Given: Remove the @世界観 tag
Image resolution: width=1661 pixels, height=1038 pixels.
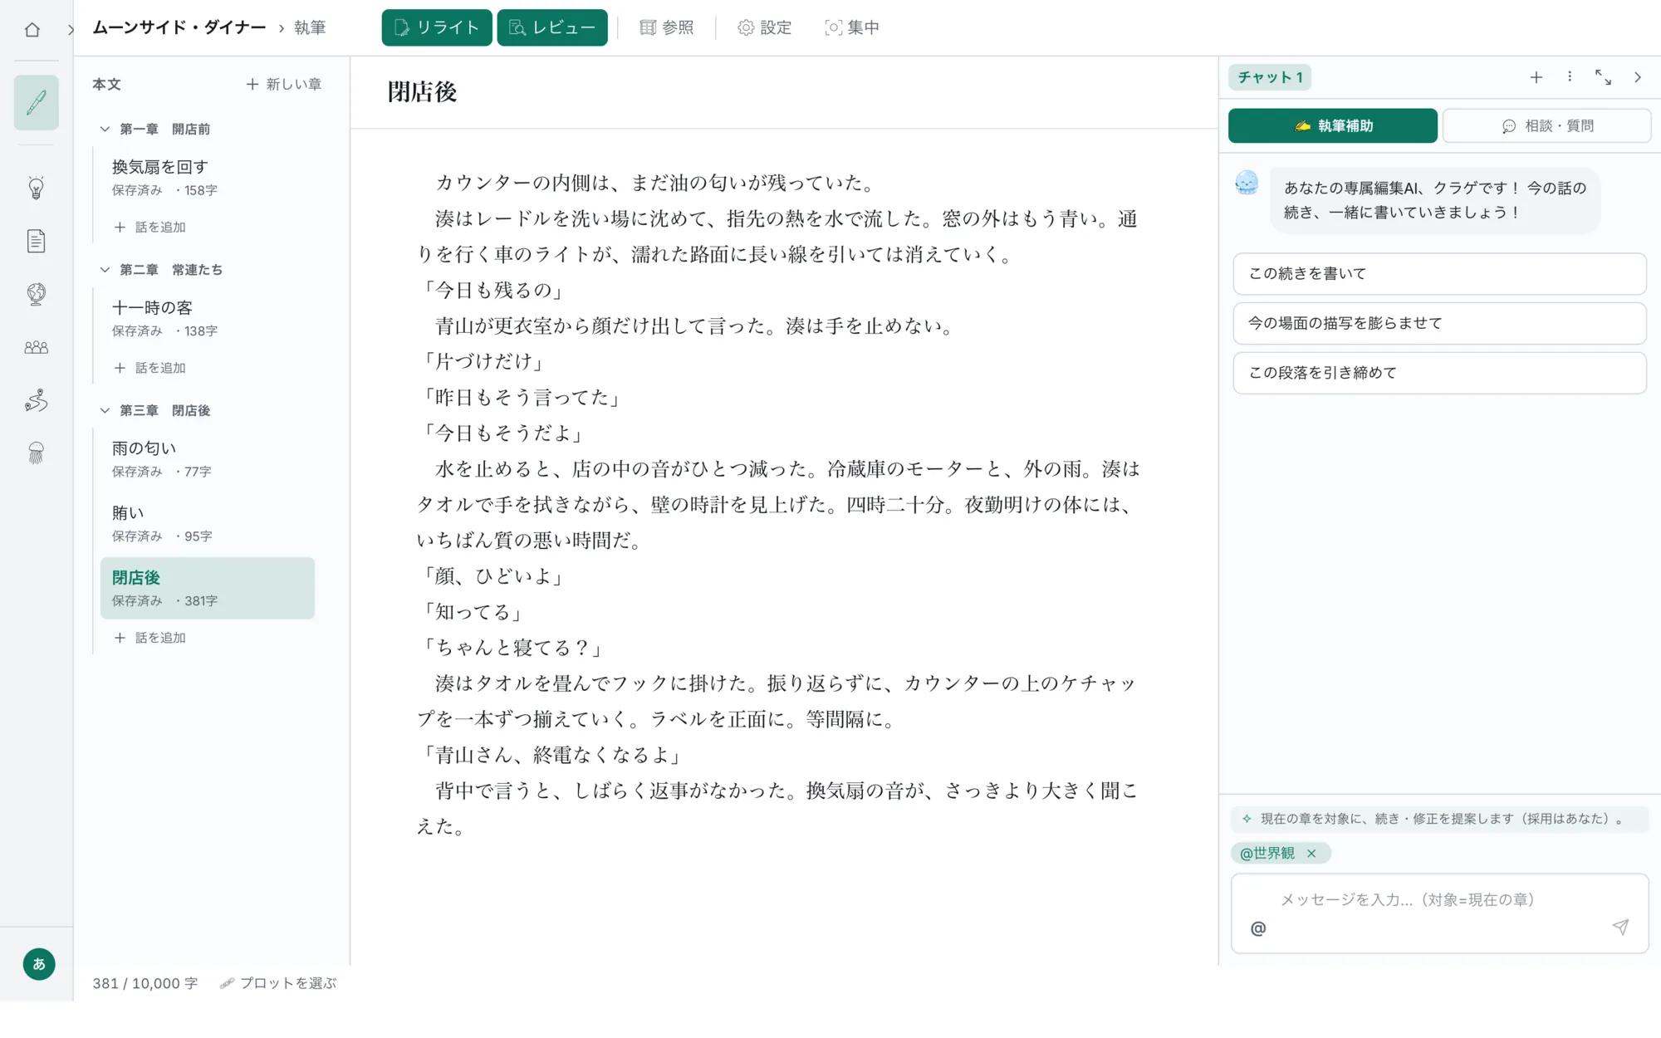Looking at the screenshot, I should click(x=1311, y=853).
